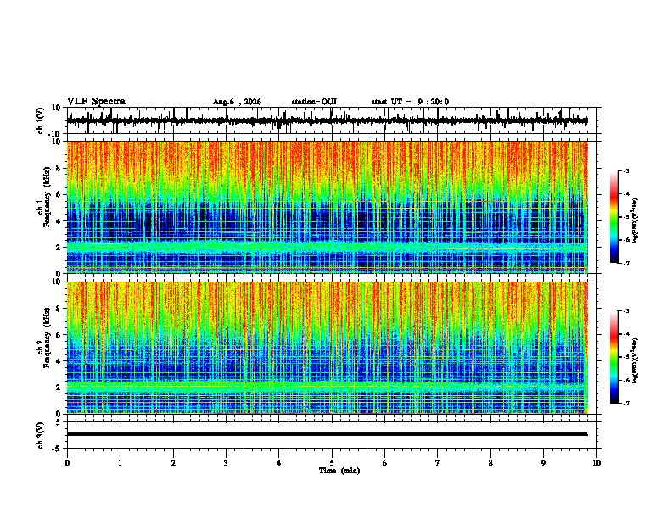
Task: Click the ch.1 colorbar log(PSD) label
Action: [635, 220]
